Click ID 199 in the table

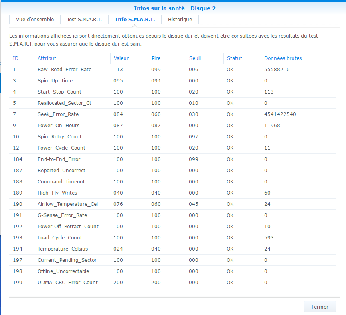coord(18,283)
